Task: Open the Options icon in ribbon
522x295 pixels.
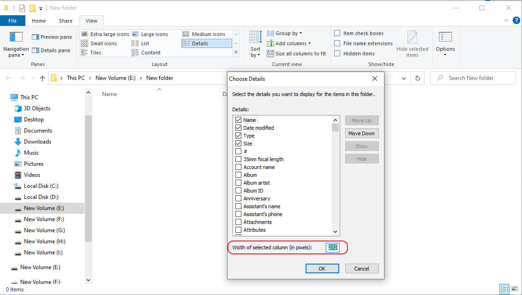Action: 445,38
